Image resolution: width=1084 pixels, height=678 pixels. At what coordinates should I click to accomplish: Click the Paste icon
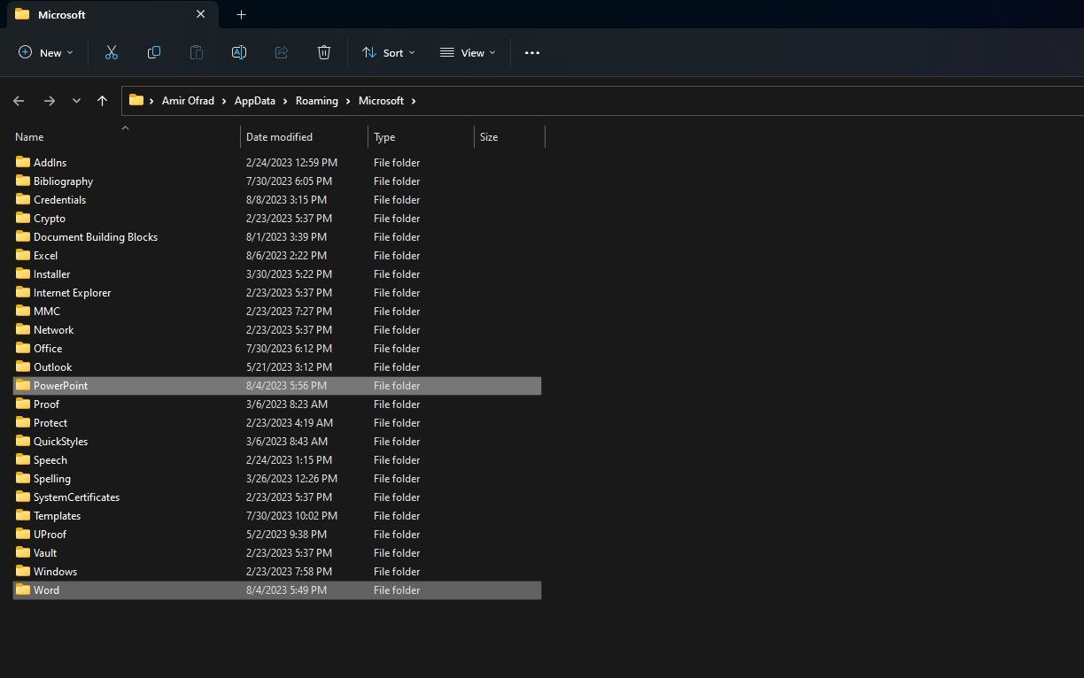click(x=197, y=52)
